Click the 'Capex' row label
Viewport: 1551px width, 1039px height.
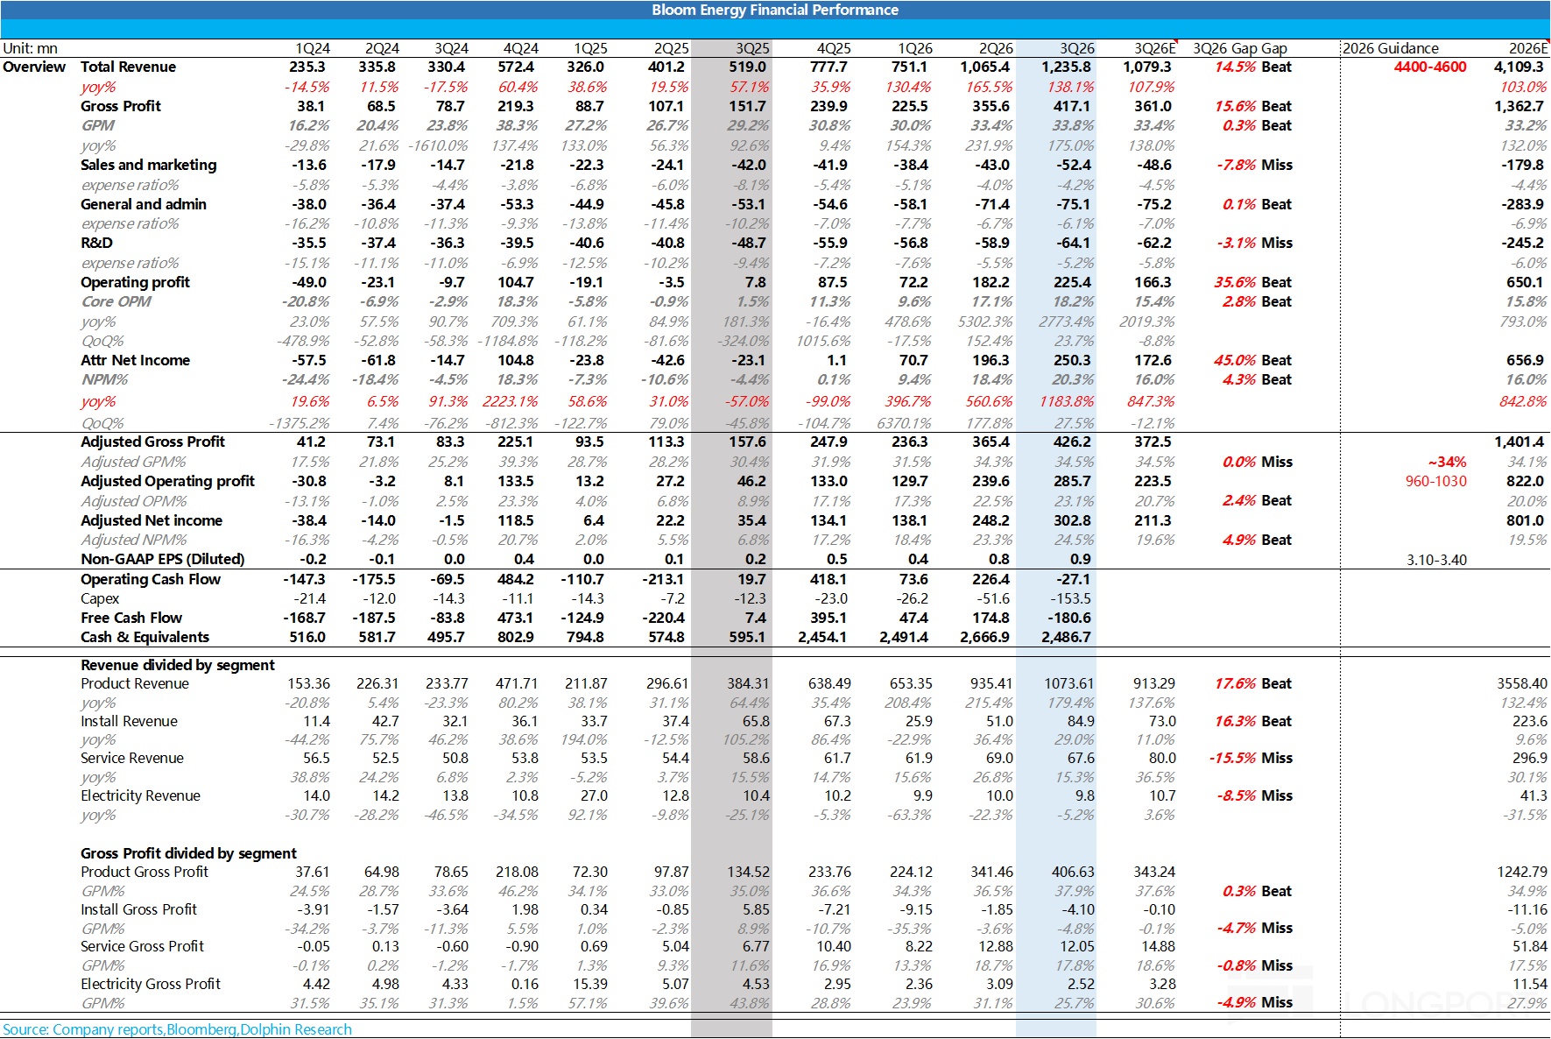pyautogui.click(x=100, y=598)
